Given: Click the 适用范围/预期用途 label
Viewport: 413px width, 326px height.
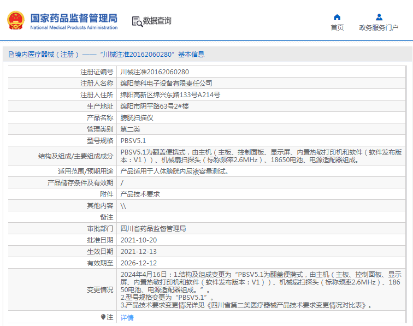Looking at the screenshot, I should pyautogui.click(x=86, y=171).
